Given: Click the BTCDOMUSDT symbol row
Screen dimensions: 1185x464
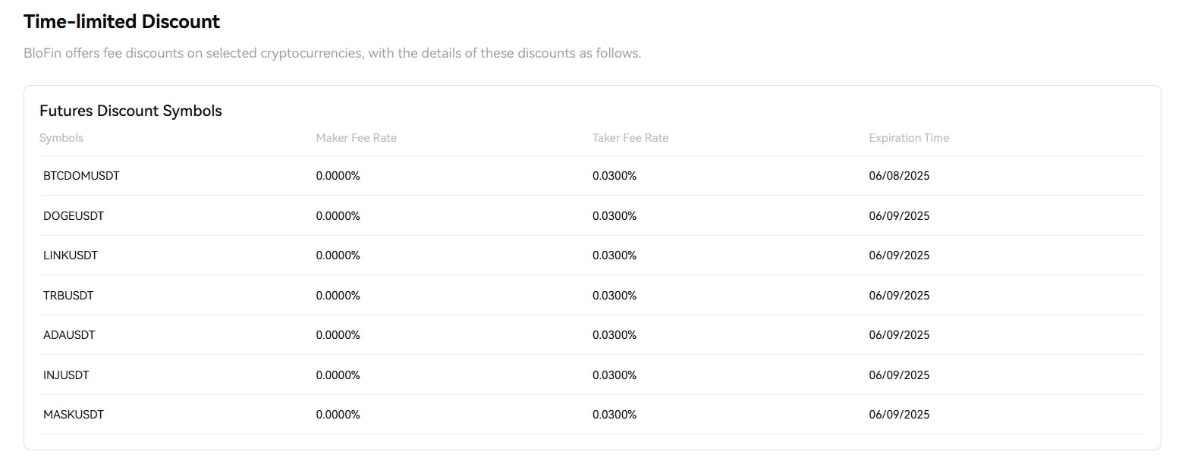Looking at the screenshot, I should (81, 176).
